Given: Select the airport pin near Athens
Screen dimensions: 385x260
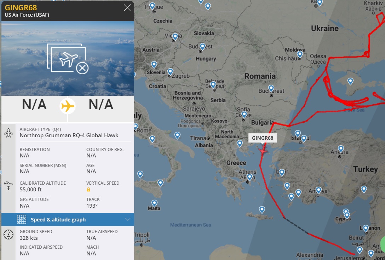Looking at the screenshot, I should 249,177.
